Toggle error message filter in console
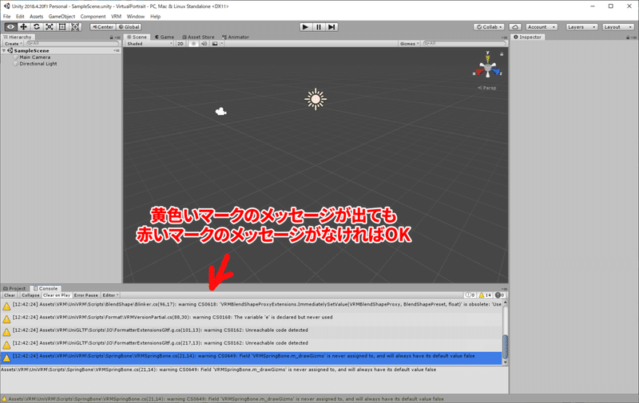The image size is (639, 403). [x=500, y=295]
